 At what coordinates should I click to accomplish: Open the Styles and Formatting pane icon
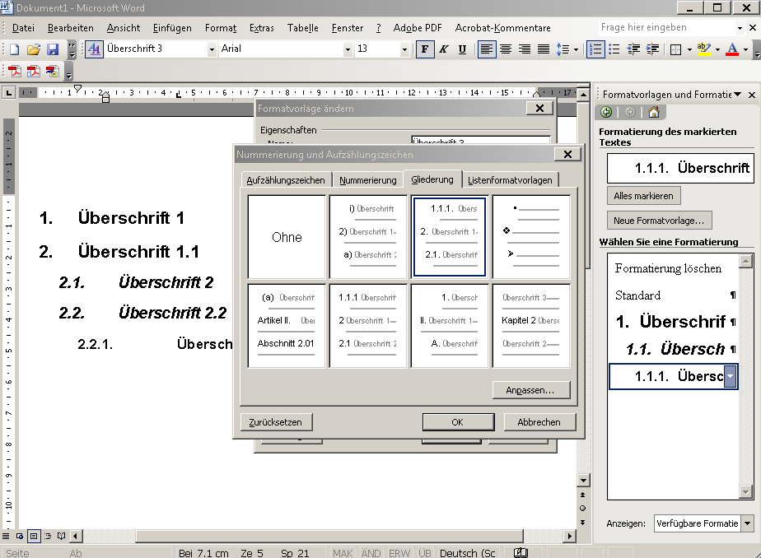coord(94,49)
